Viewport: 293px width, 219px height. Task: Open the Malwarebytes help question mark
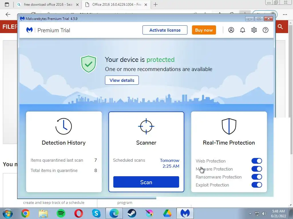pos(265,30)
